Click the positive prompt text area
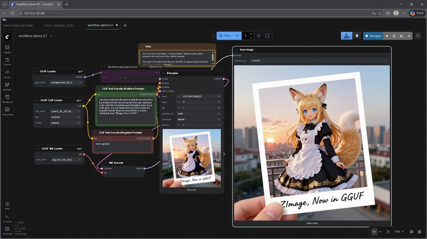The width and height of the screenshot is (427, 239). [126, 111]
